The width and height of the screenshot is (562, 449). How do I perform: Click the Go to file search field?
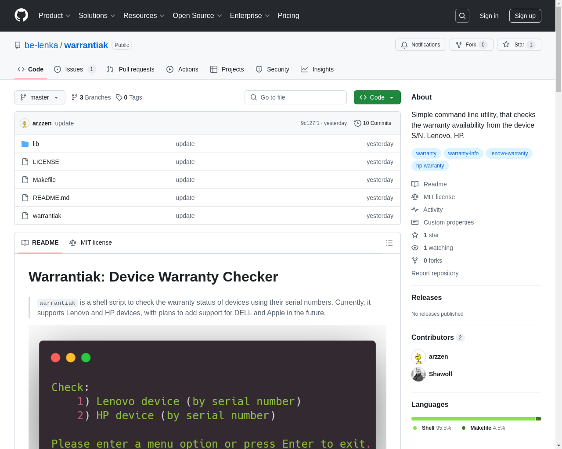click(x=295, y=97)
